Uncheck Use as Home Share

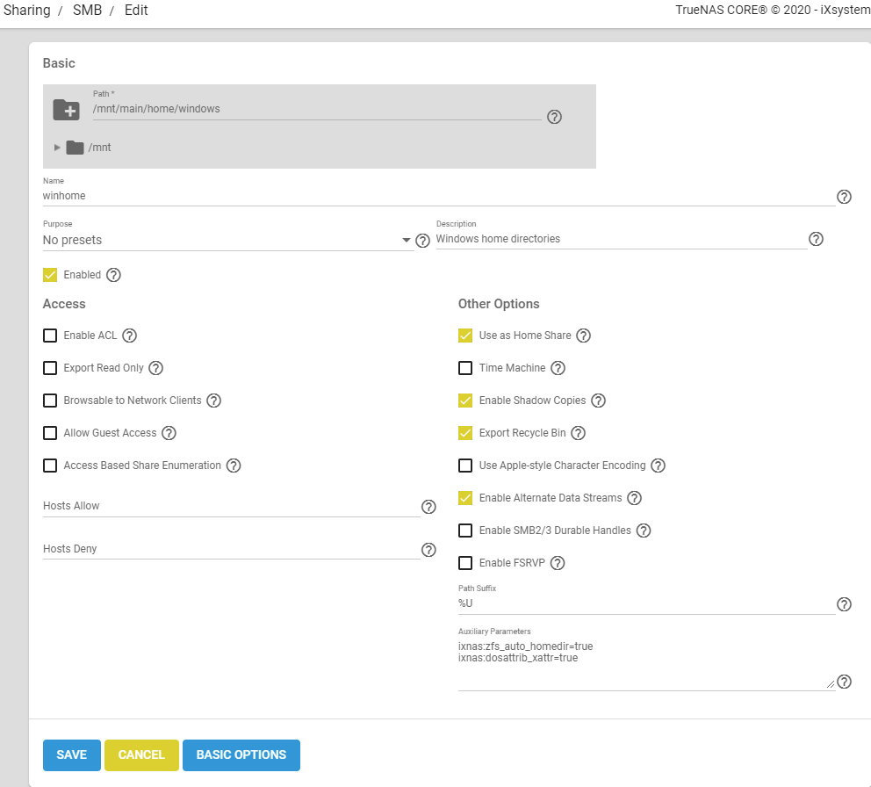click(465, 336)
